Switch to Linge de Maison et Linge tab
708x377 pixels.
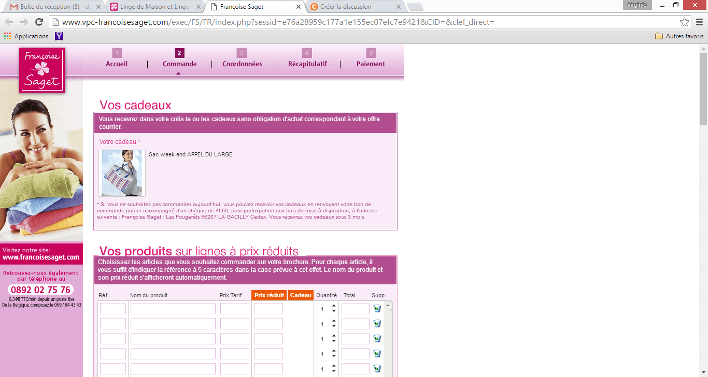point(154,7)
